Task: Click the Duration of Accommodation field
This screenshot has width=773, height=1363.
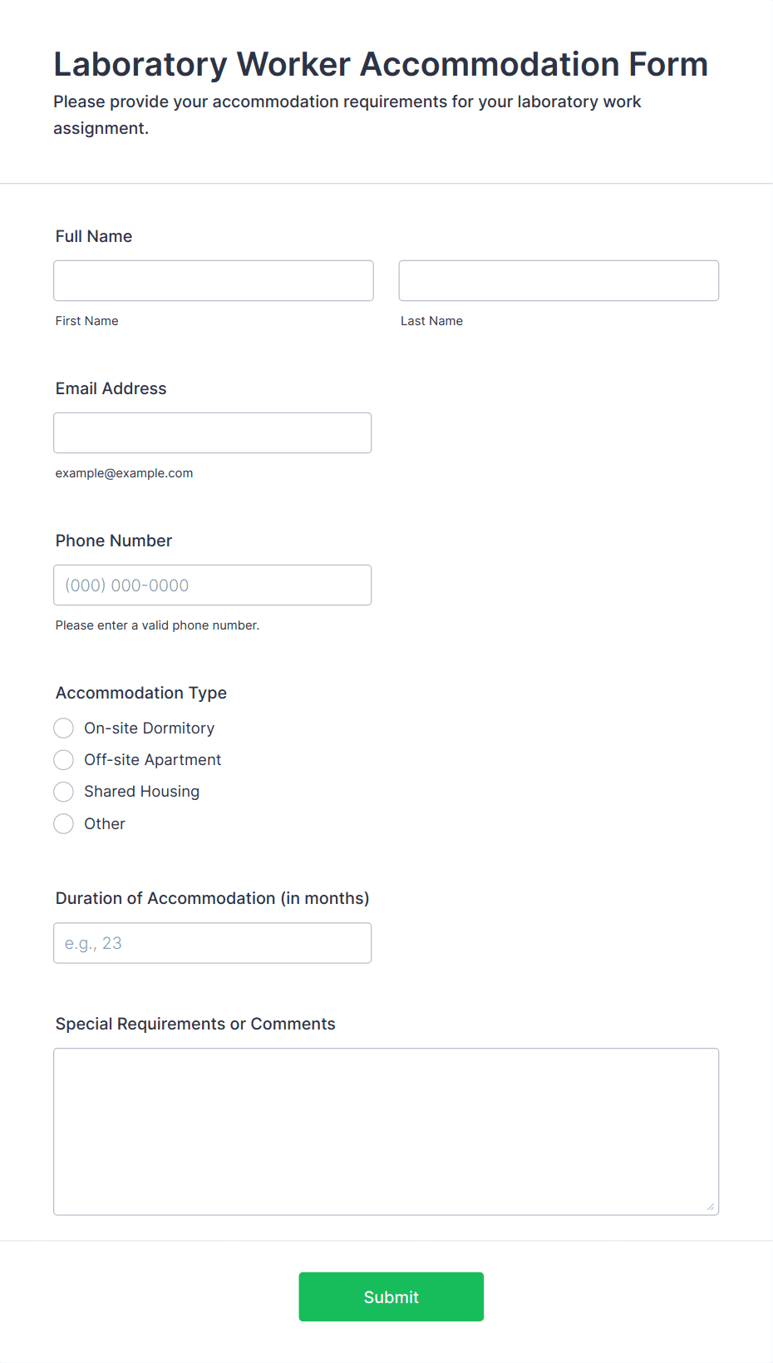Action: click(x=213, y=943)
